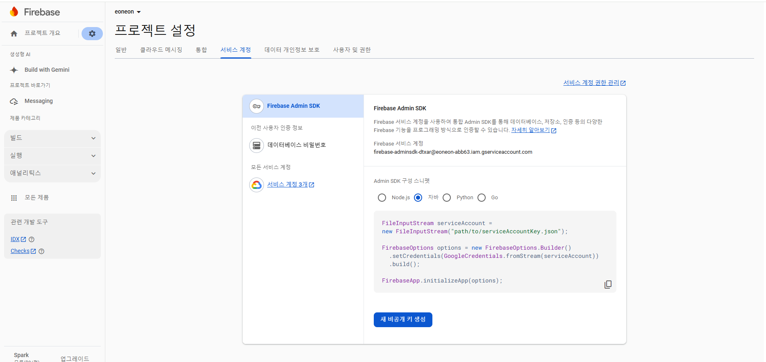Select the 자바 radio button
The width and height of the screenshot is (766, 362).
[x=418, y=198]
